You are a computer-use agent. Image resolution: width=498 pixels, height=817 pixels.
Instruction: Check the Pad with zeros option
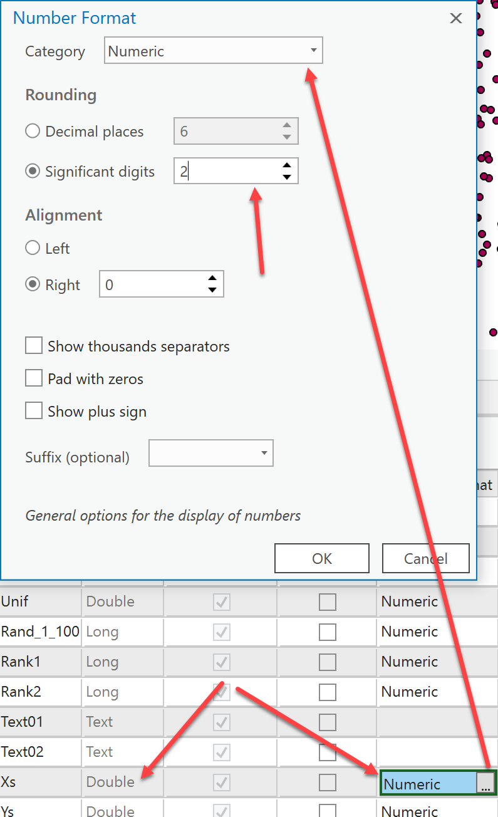click(33, 378)
